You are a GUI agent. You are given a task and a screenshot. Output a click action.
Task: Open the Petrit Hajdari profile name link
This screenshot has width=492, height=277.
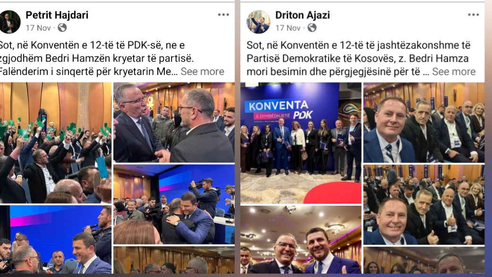(x=57, y=15)
